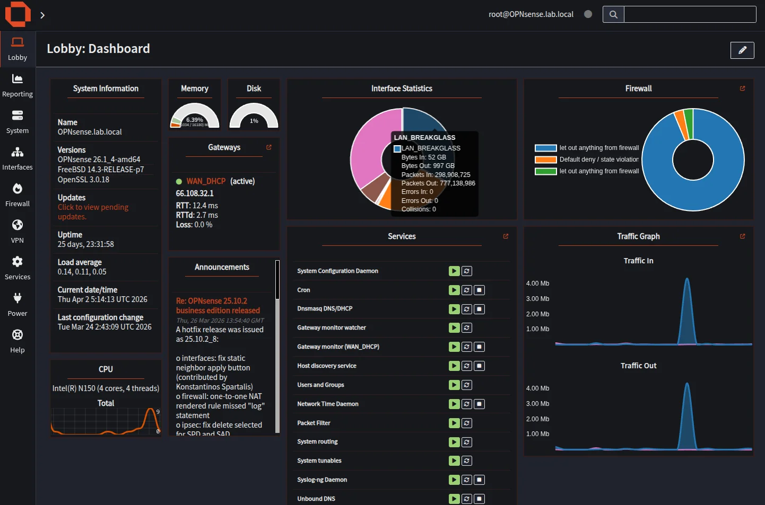Collapse the sidebar using the chevron near the logo
Screen dimensions: 765x505
coord(42,15)
